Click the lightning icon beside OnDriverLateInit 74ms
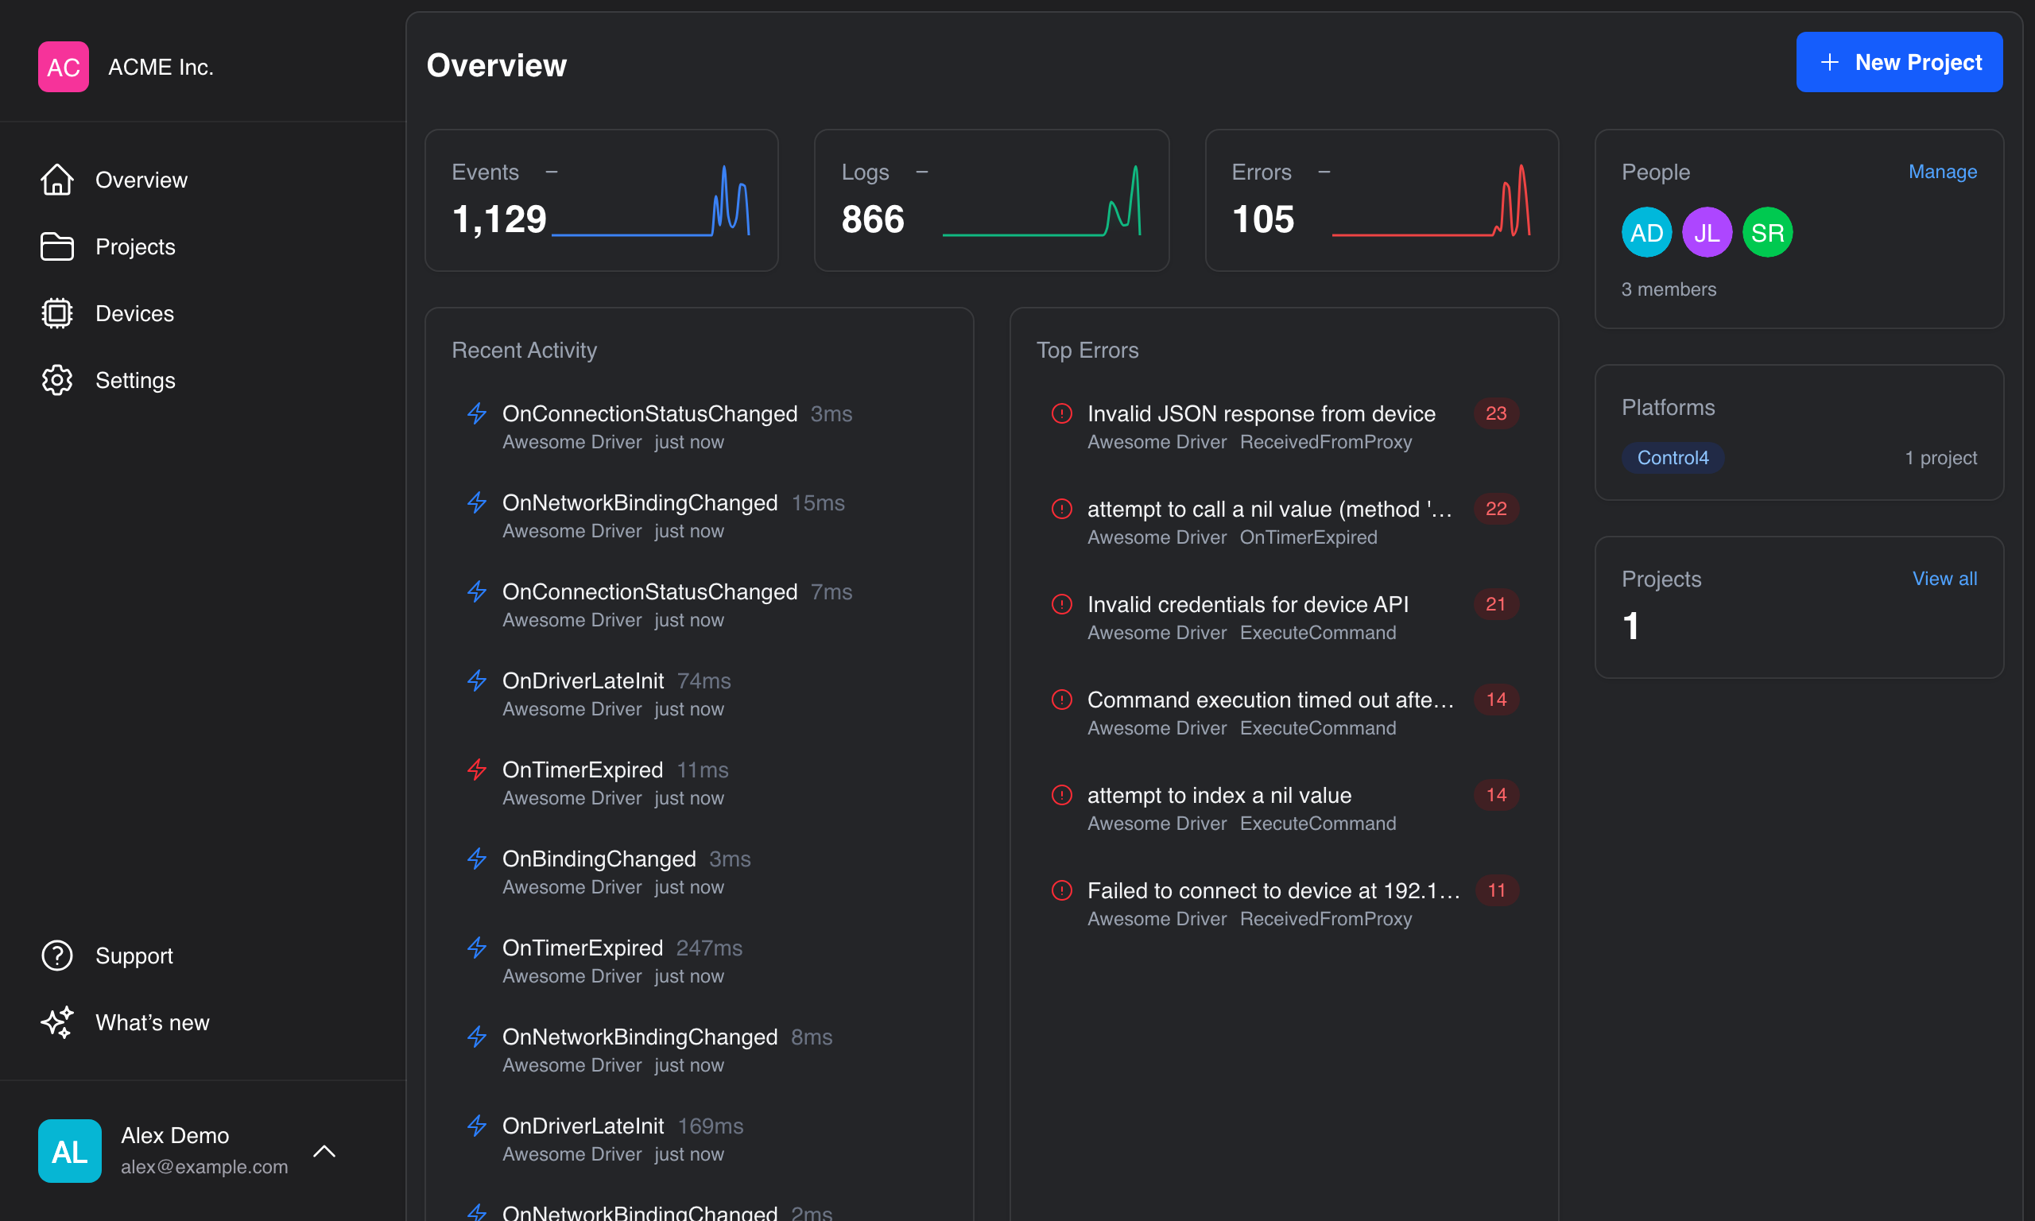 (477, 680)
